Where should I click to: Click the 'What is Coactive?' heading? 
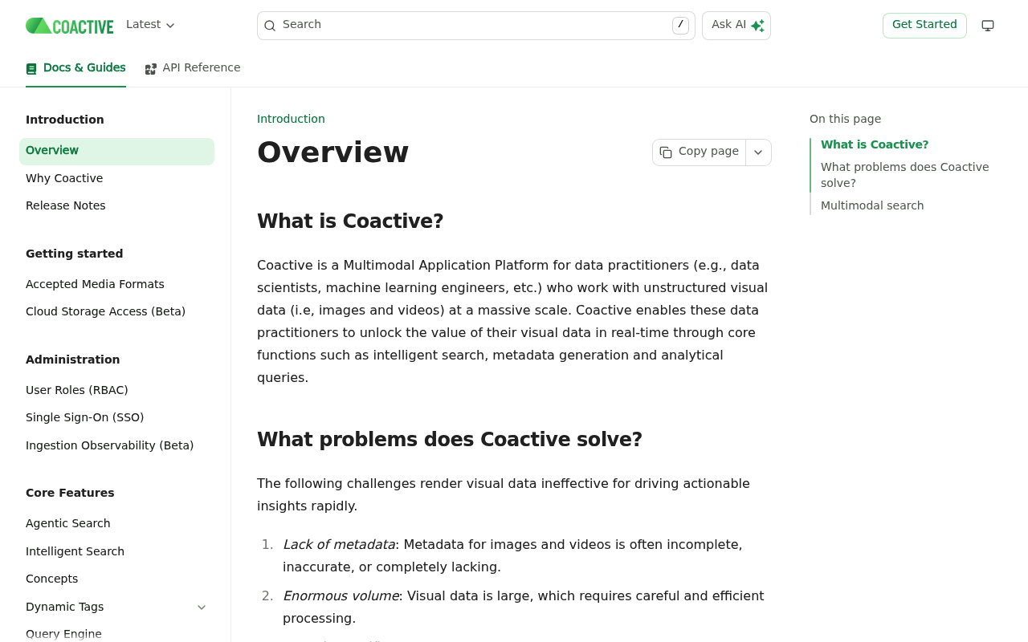click(x=350, y=221)
